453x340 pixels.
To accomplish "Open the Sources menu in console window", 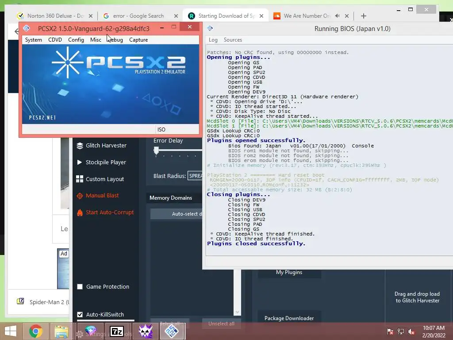I will point(233,40).
